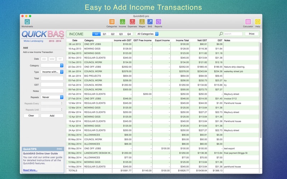Select the 16 Aug 2013 date cell

(75, 49)
